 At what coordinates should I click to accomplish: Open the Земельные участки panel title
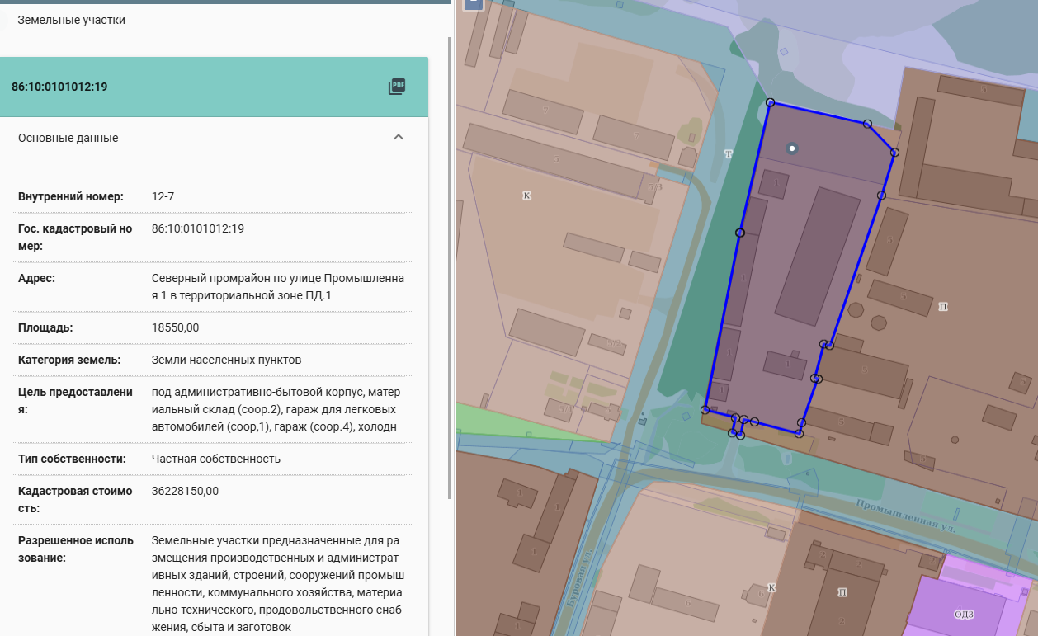[x=72, y=20]
